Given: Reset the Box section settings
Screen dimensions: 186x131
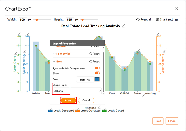Looking at the screenshot, I should [x=94, y=61].
